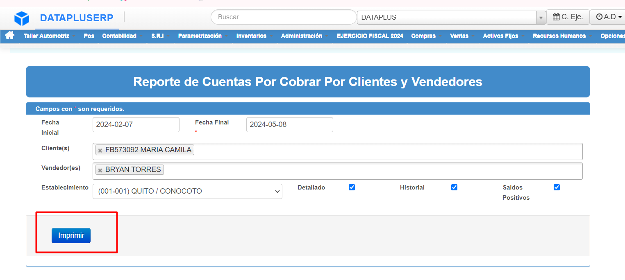Expand the DATAPLUS company dropdown arrow
Image resolution: width=625 pixels, height=280 pixels.
coord(541,18)
